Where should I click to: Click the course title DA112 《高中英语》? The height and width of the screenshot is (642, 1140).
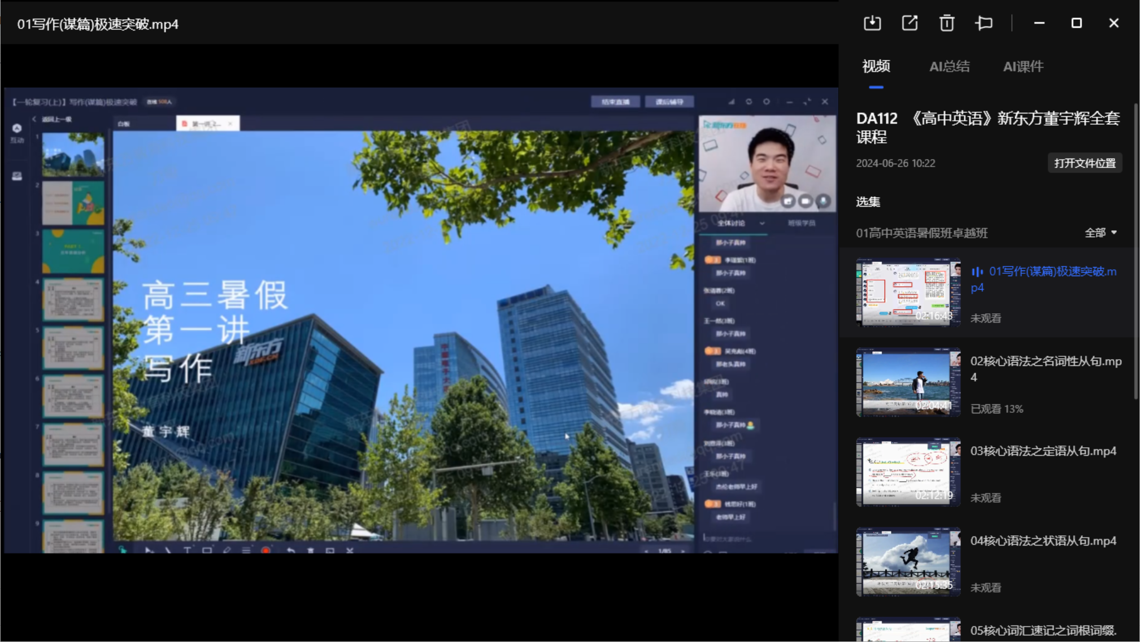(987, 128)
